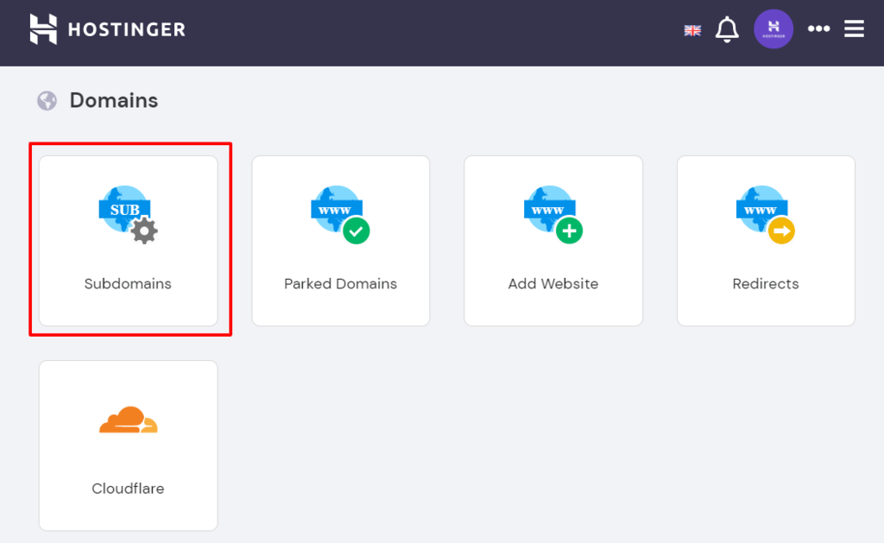
Task: Click the green plus badge on Add Website
Action: (x=570, y=230)
